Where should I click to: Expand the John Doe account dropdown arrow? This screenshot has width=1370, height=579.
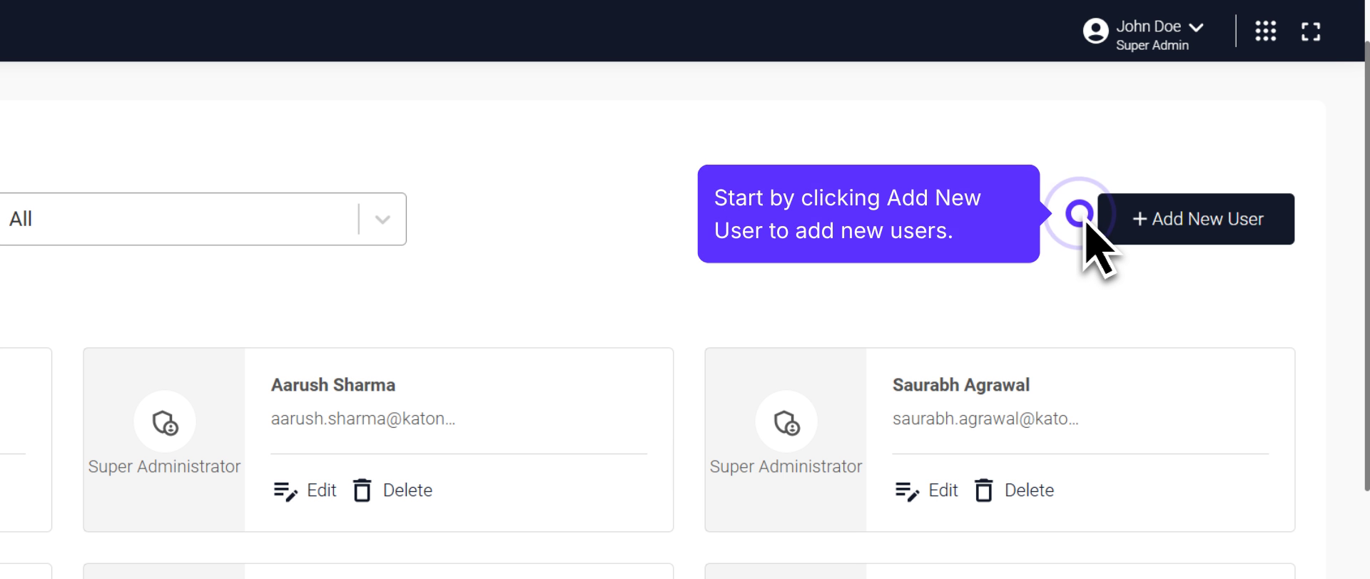[x=1197, y=28]
